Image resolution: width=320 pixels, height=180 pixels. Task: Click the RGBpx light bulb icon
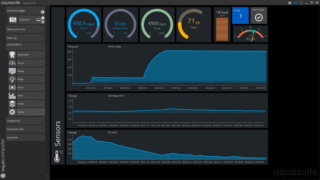[x=12, y=79]
